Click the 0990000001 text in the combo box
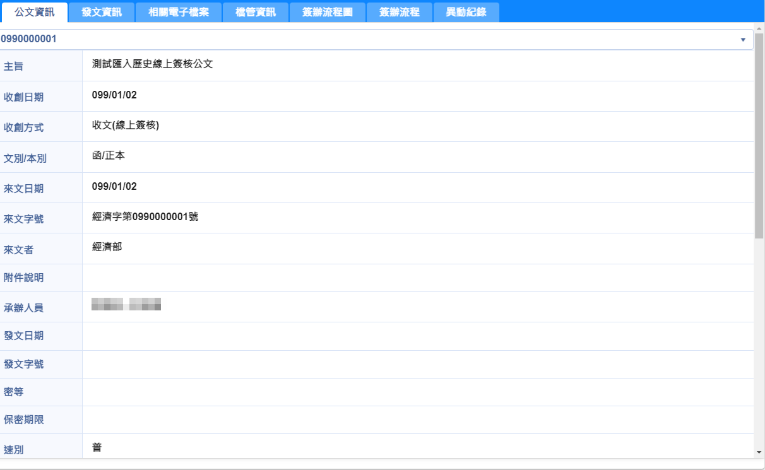765x470 pixels. point(29,39)
